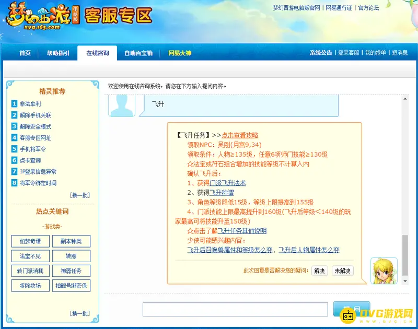Open 系统公告 in the nav bar
This screenshot has height=329, width=418.
(321, 53)
